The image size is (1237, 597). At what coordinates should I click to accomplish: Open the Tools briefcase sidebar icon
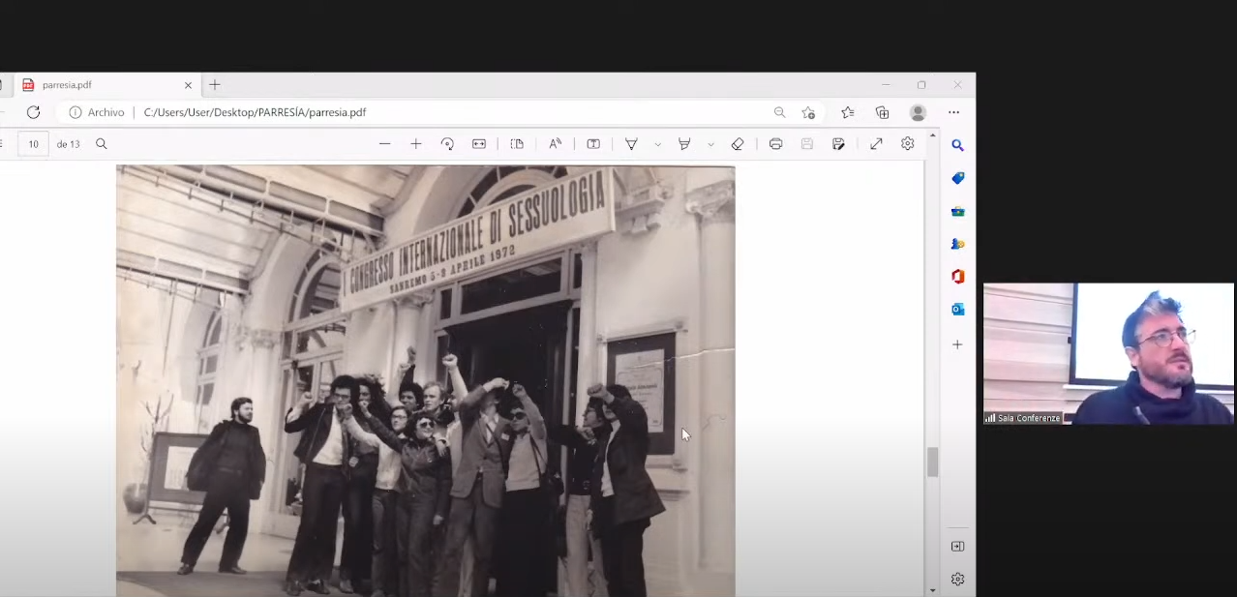[957, 211]
